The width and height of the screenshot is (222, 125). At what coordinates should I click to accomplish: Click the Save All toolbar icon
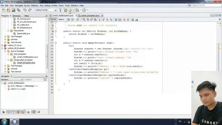18,10
